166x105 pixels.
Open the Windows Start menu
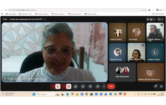pos(34,94)
